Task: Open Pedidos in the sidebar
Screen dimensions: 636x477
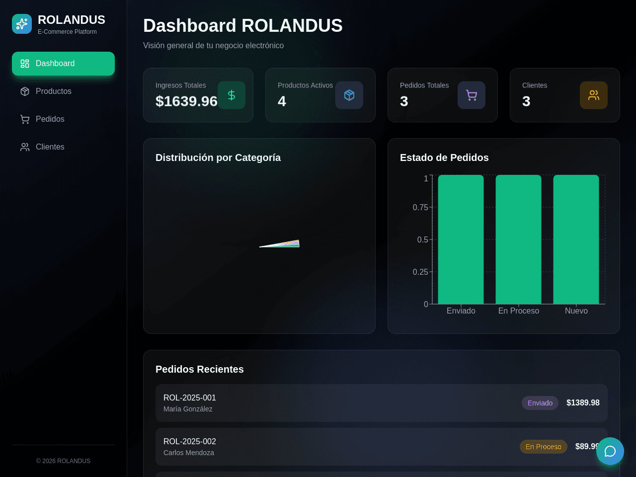Action: click(63, 119)
